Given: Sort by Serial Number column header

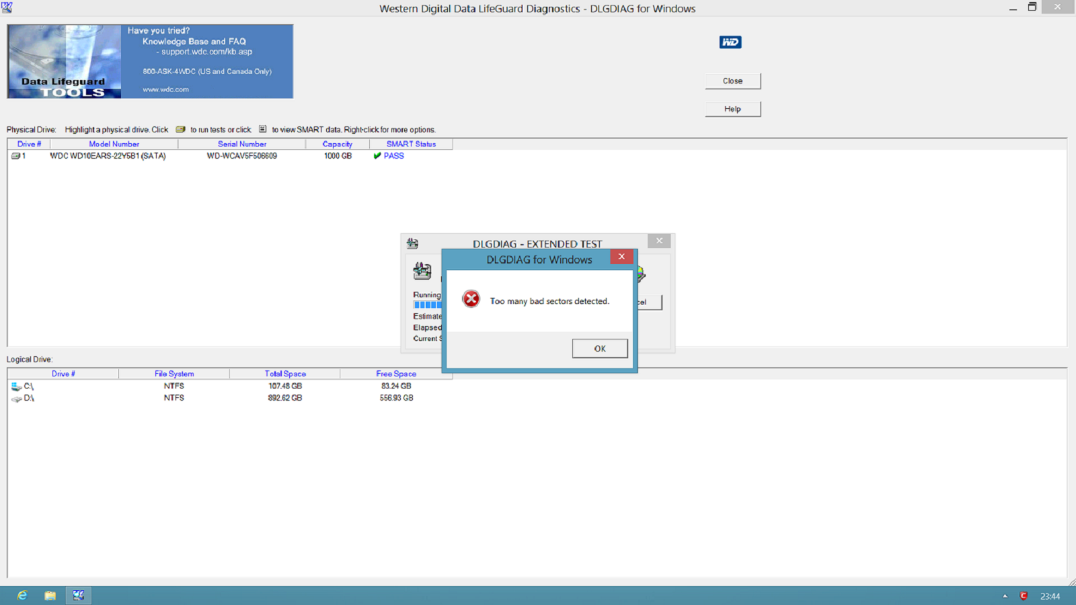Looking at the screenshot, I should coord(242,144).
